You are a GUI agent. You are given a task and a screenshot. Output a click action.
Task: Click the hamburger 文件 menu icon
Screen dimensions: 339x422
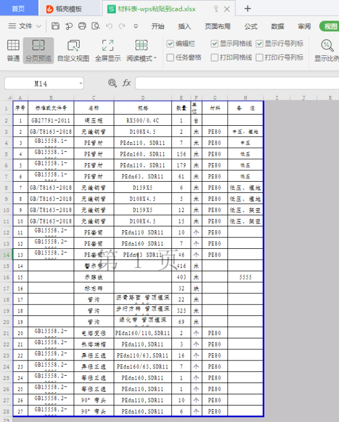click(12, 26)
